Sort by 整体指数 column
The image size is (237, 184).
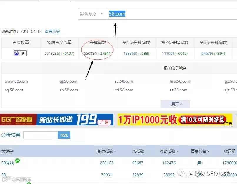click(x=106, y=151)
